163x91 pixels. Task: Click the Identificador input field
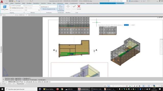point(52,7)
